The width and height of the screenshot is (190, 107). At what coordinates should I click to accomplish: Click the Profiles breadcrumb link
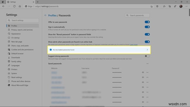(52, 15)
